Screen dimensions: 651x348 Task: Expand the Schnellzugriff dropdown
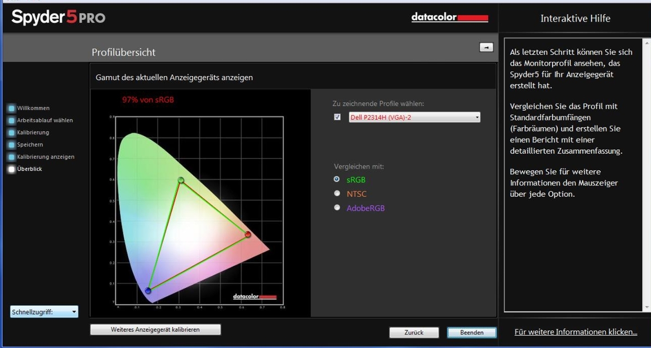pyautogui.click(x=44, y=312)
